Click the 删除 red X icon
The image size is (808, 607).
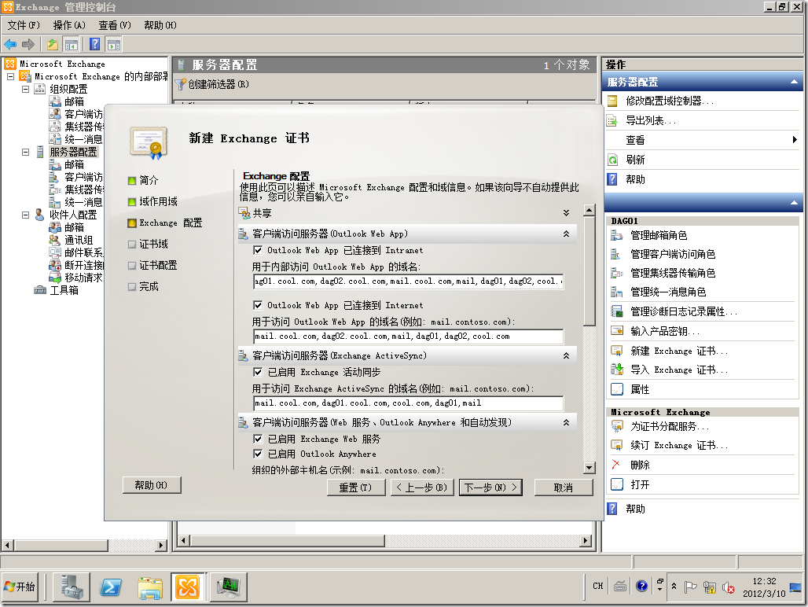616,465
